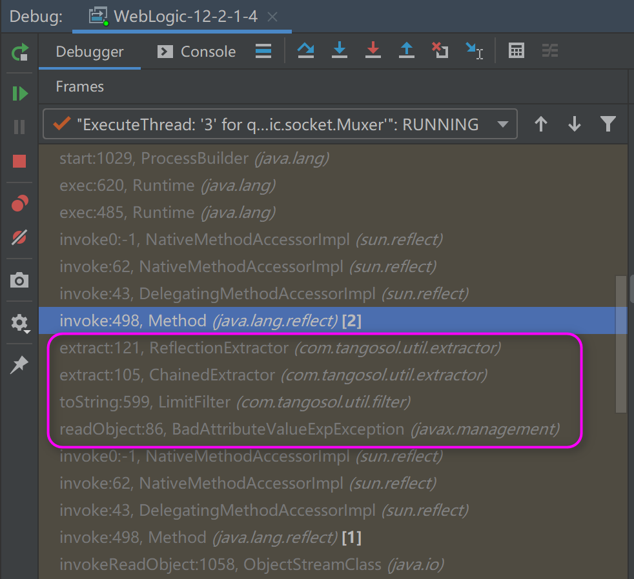
Task: Select frame extract:121, ReflectionExtractor
Action: click(x=332, y=348)
